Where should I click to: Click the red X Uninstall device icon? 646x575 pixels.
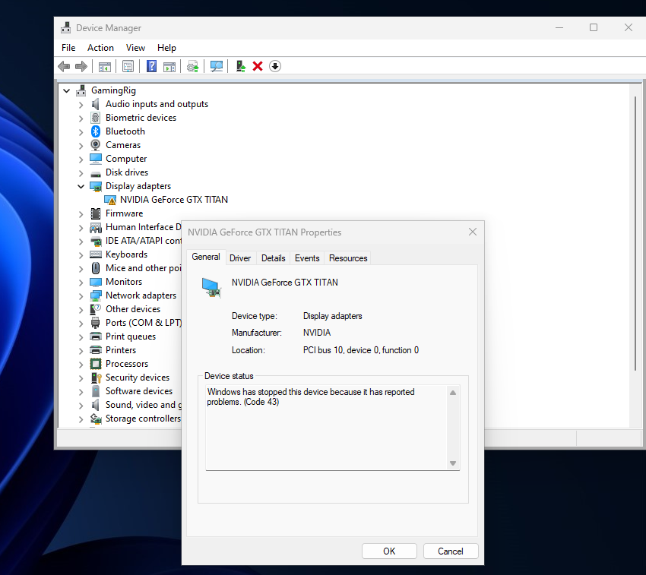[x=258, y=66]
